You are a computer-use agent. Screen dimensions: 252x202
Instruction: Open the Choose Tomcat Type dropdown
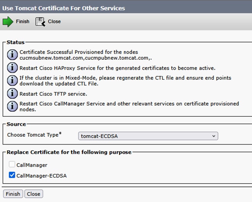pos(148,136)
